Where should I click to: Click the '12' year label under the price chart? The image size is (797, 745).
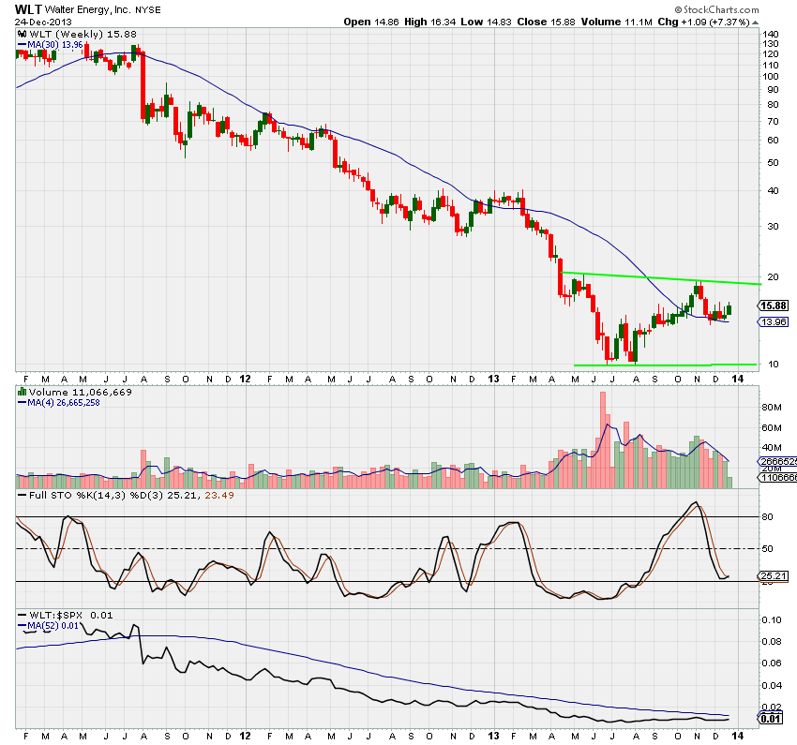(245, 379)
